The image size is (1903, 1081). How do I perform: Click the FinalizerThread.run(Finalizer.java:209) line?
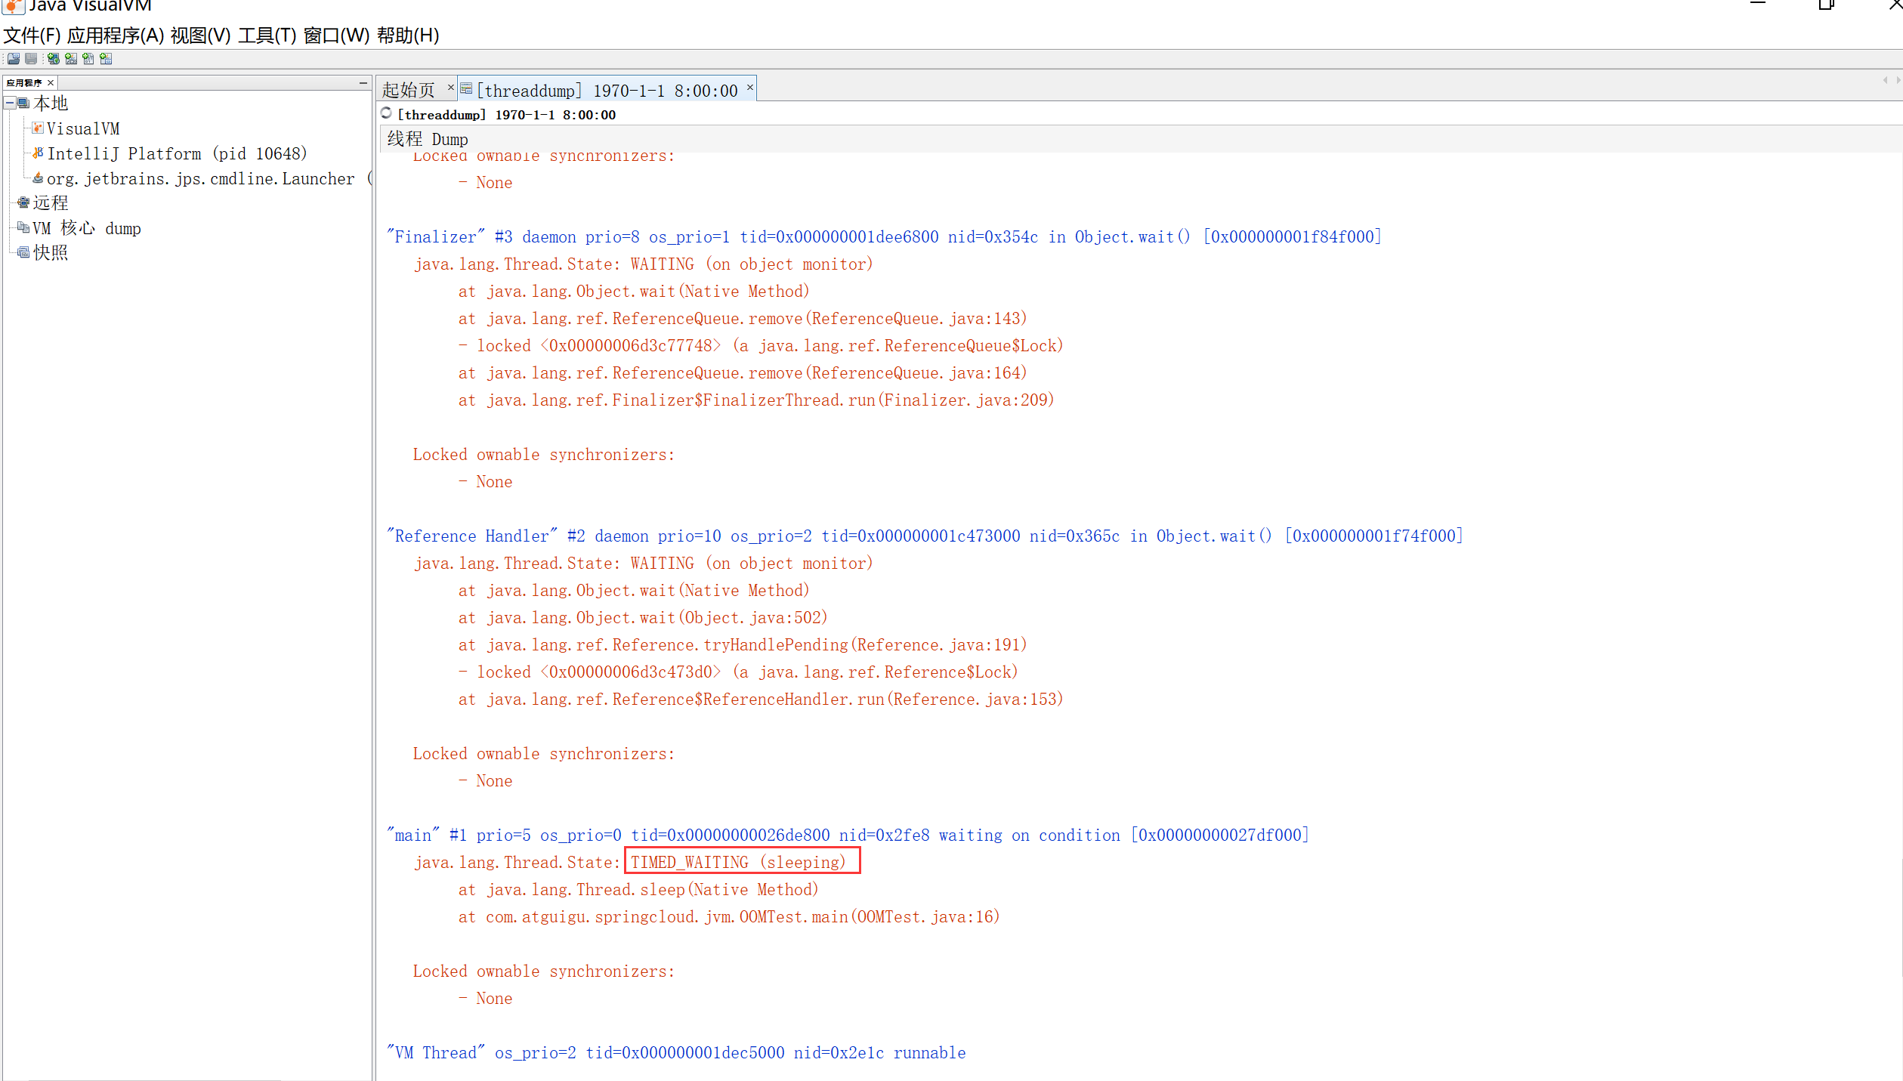pos(756,400)
